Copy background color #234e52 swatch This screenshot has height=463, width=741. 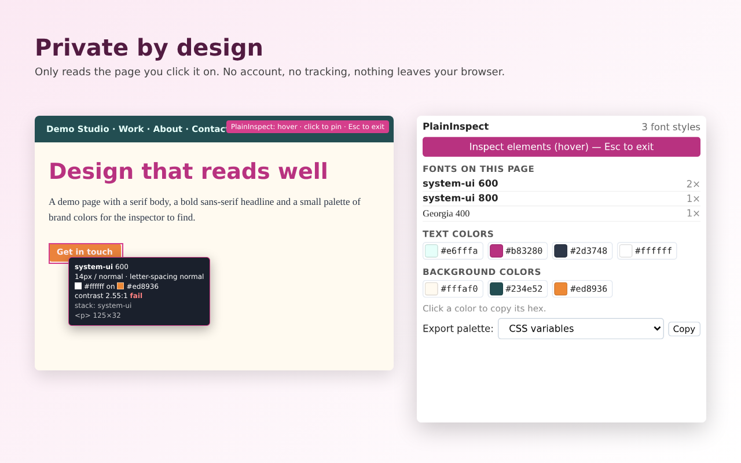pyautogui.click(x=518, y=289)
